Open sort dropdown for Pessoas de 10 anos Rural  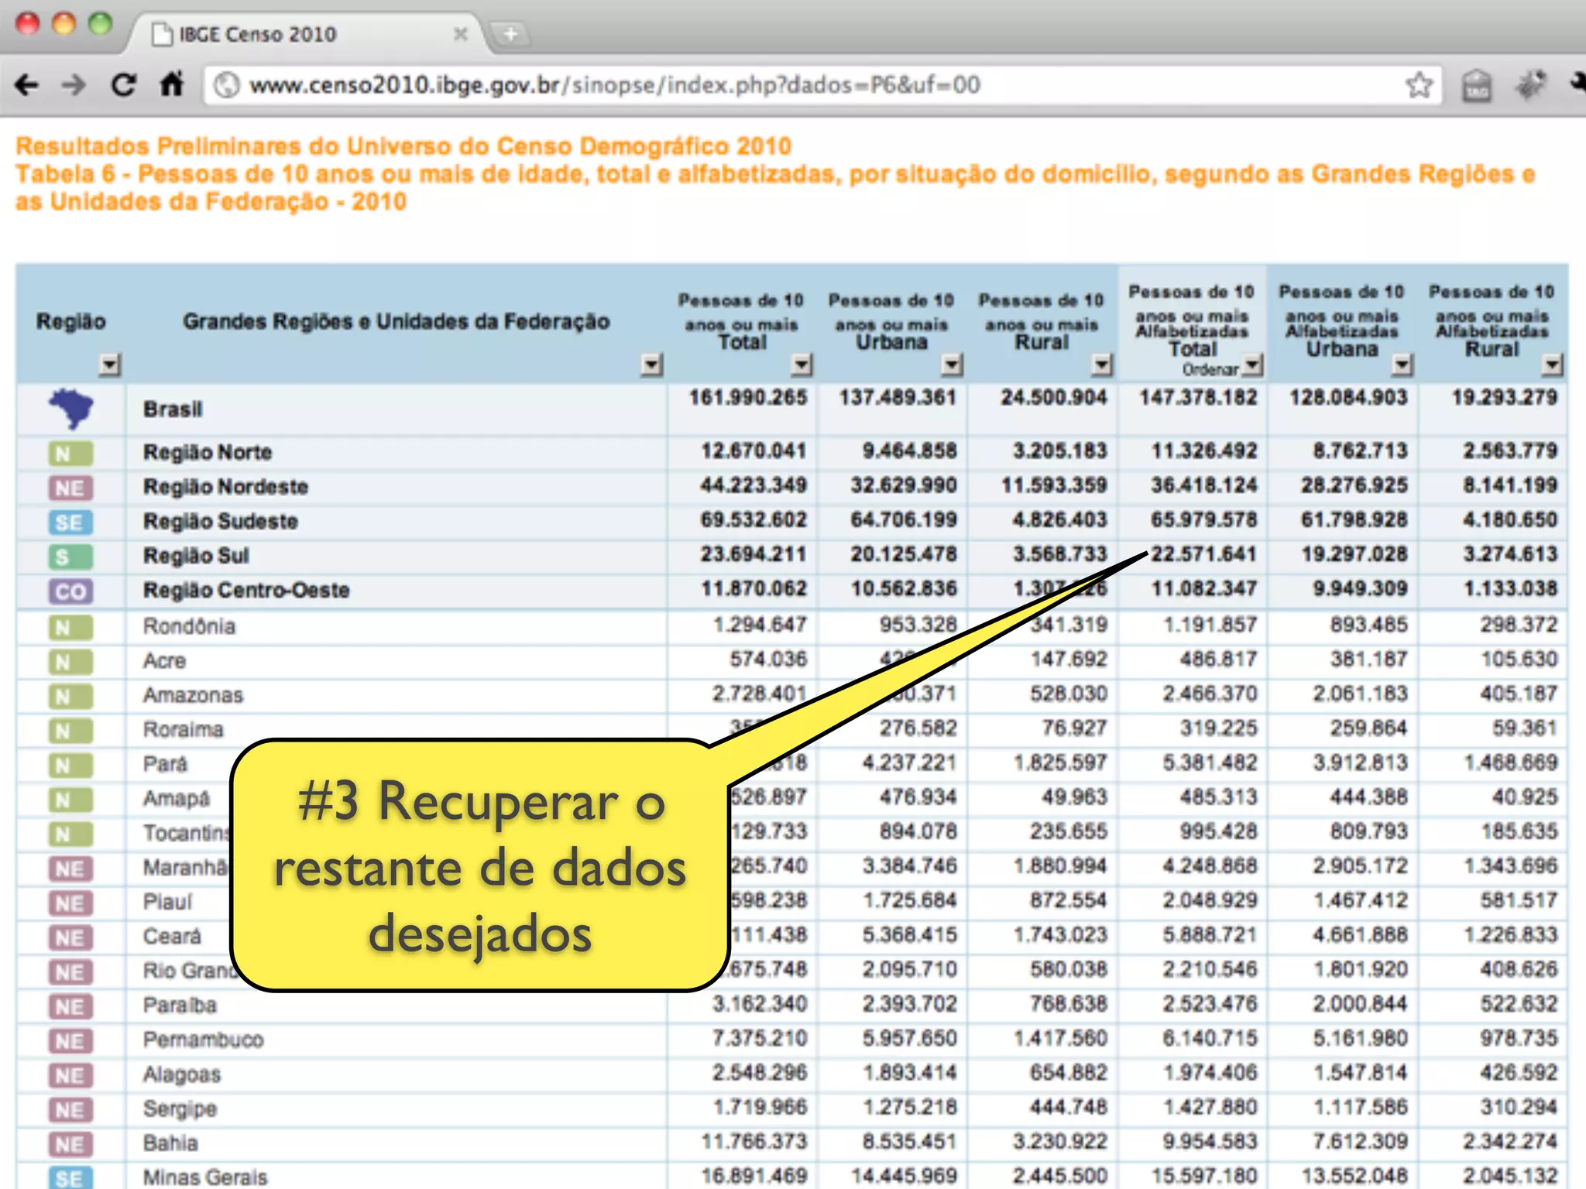coord(1101,365)
